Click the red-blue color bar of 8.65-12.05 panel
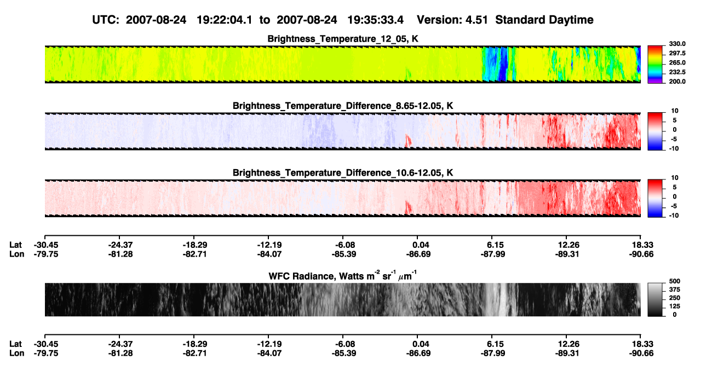Viewport: 712px width, 365px height. click(655, 131)
